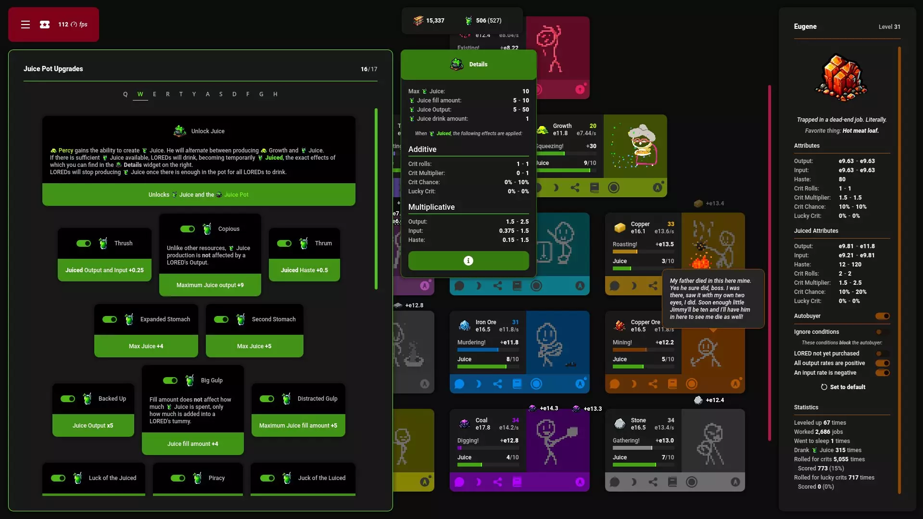Click the Juice Pot Upgrades green scrollbar
This screenshot has width=923, height=519.
(376, 199)
